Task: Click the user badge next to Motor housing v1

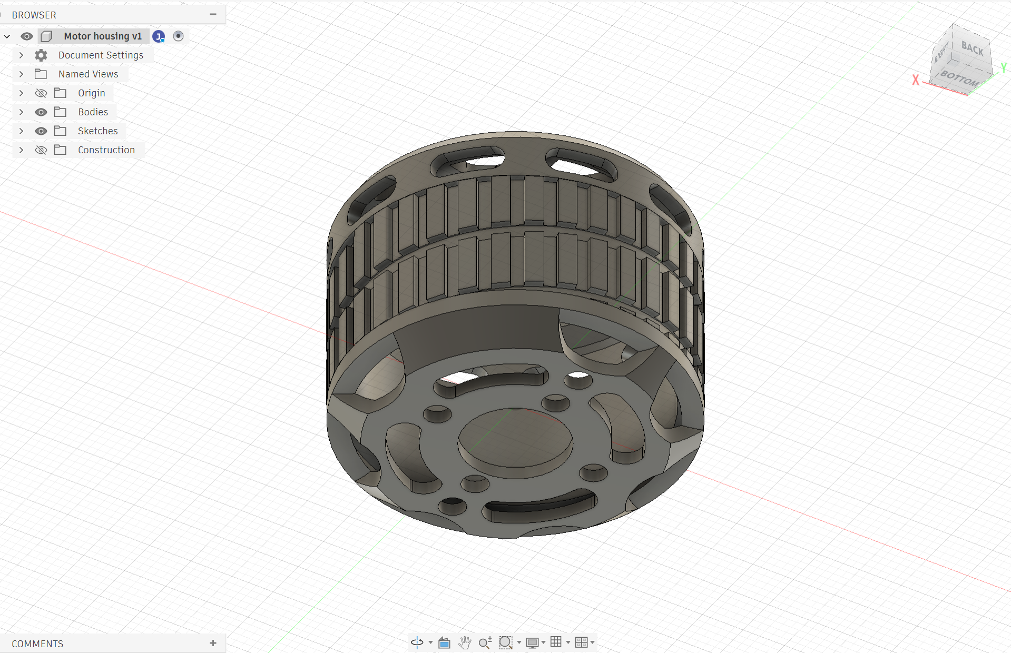Action: click(159, 36)
